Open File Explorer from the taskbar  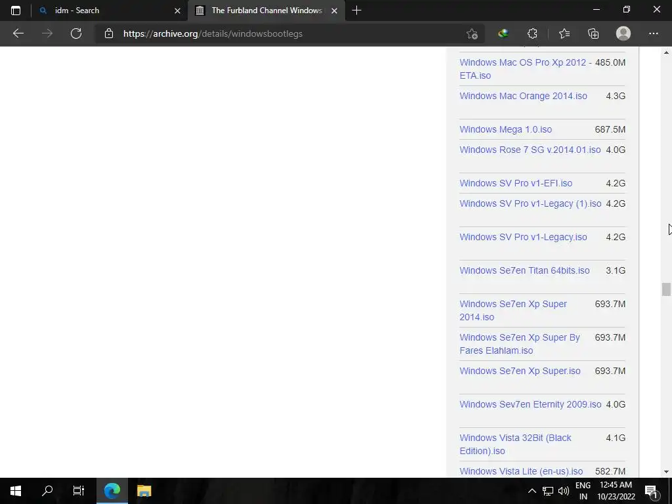[144, 491]
